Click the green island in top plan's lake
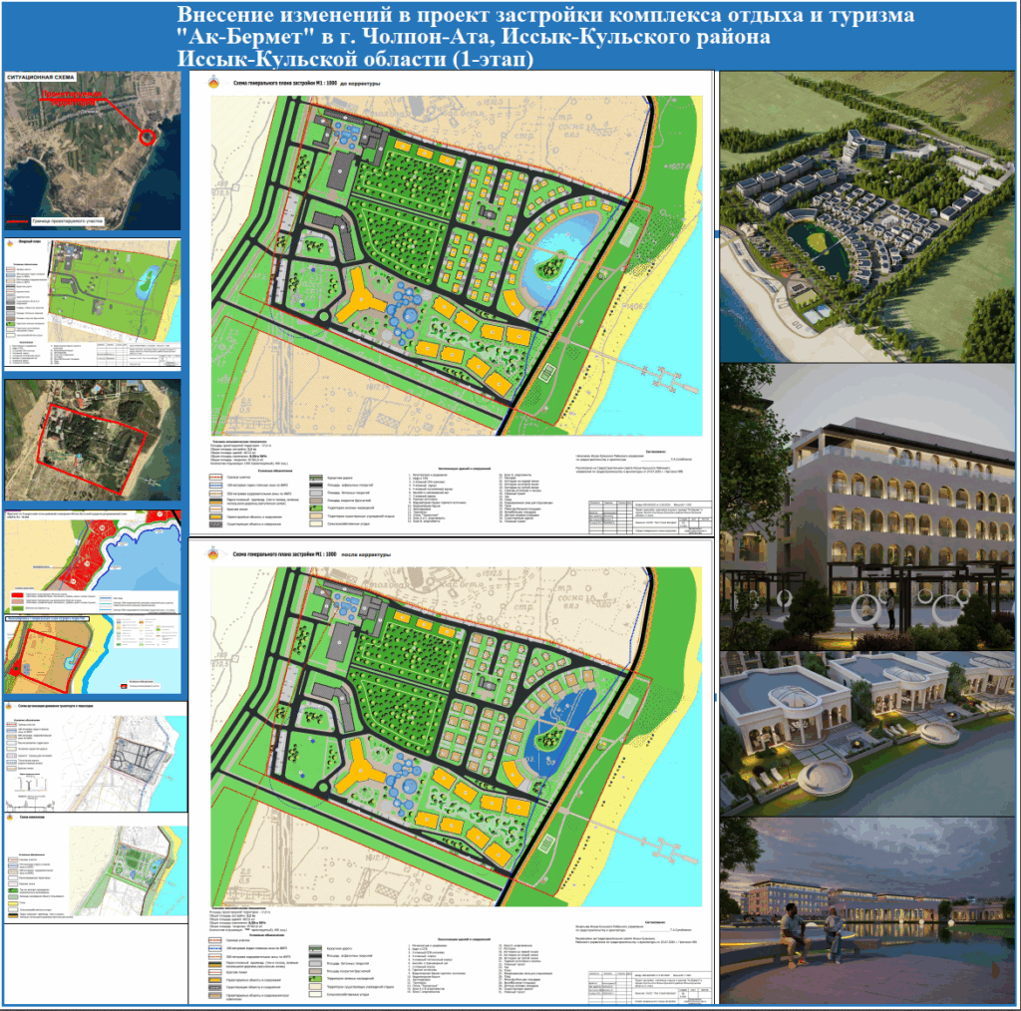Screen dimensions: 1021x1011 click(x=547, y=267)
